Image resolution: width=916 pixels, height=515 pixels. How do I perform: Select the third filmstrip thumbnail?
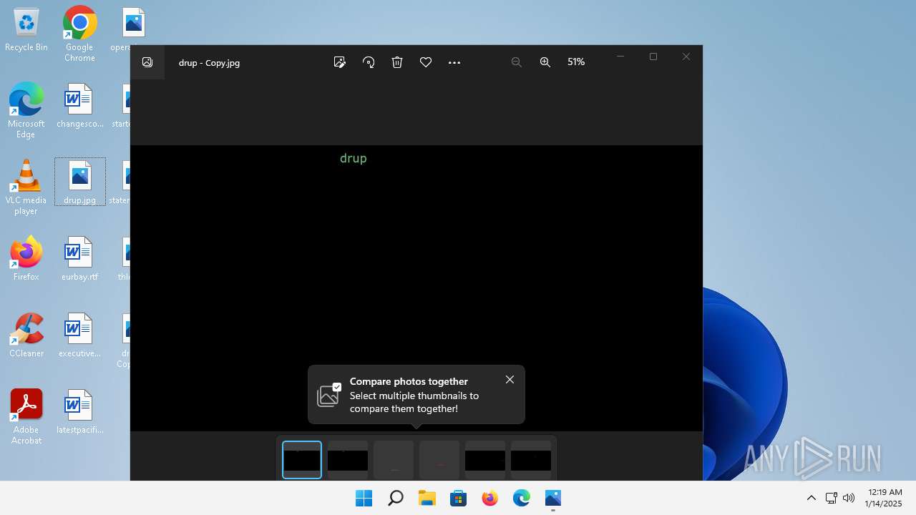coord(394,459)
